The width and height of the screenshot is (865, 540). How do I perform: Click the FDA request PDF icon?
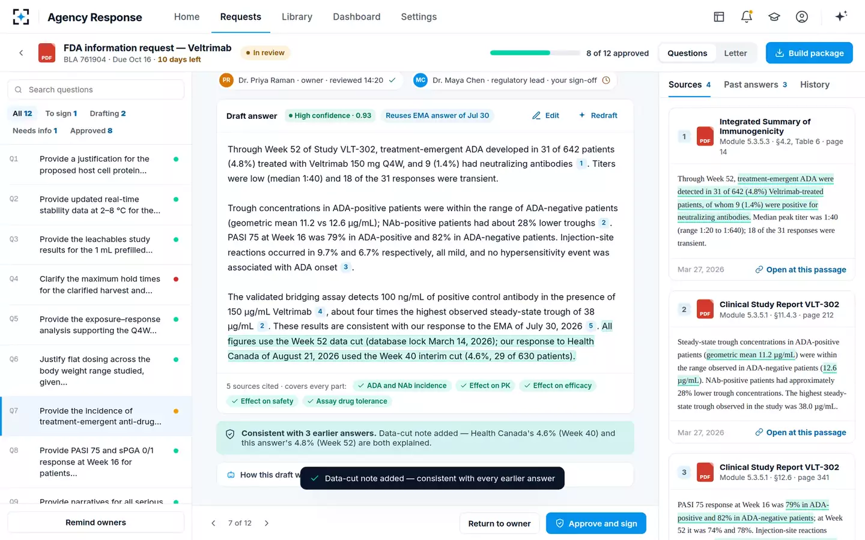47,53
